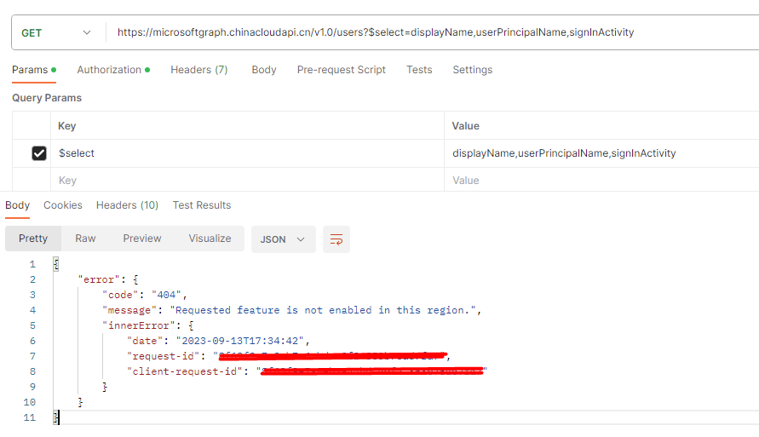759x437 pixels.
Task: Click the request URL field
Action: pyautogui.click(x=432, y=32)
